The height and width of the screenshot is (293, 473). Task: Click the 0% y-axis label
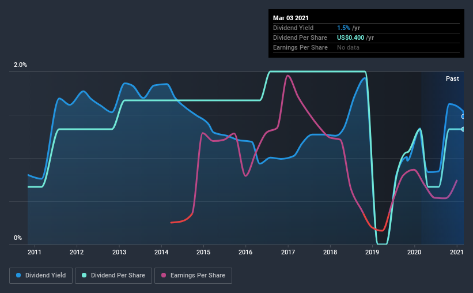pos(18,238)
